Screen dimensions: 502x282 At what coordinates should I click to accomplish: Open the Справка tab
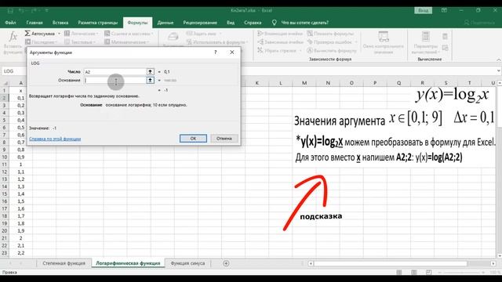(x=253, y=23)
